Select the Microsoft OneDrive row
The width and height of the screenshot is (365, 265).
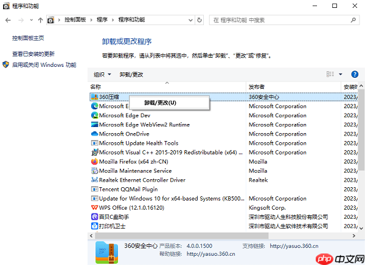(x=223, y=134)
